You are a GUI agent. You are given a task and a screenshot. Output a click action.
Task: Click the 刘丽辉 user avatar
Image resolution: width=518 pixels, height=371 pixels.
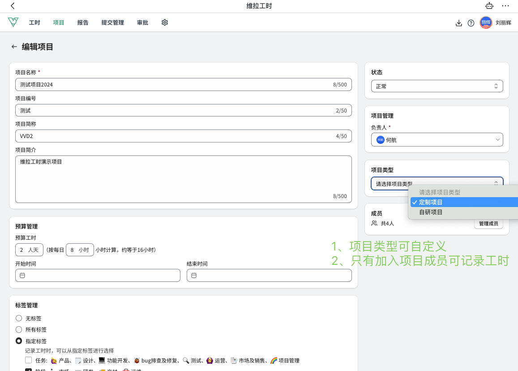coord(486,22)
